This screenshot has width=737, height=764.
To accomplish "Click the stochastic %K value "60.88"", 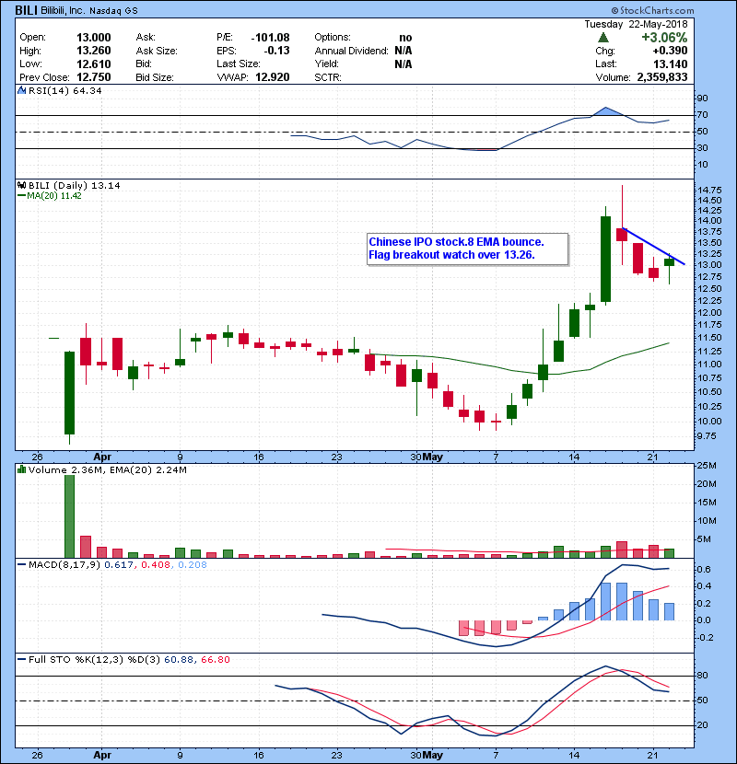I will pos(178,659).
